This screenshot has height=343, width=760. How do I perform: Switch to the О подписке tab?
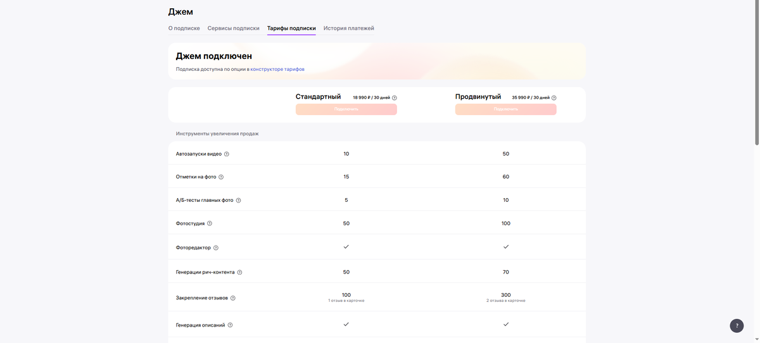tap(184, 28)
